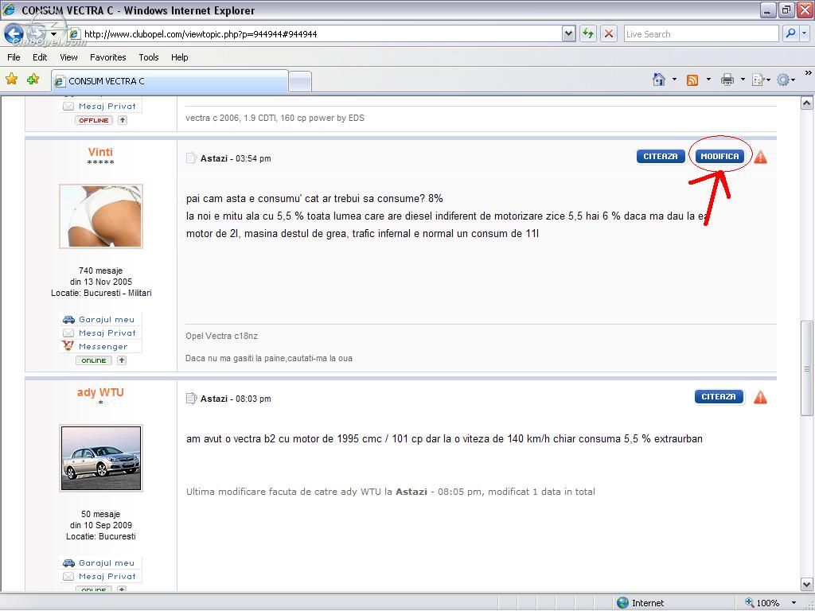This screenshot has width=815, height=611.
Task: Click MODIFICA to edit Vinti's post
Action: tap(719, 157)
